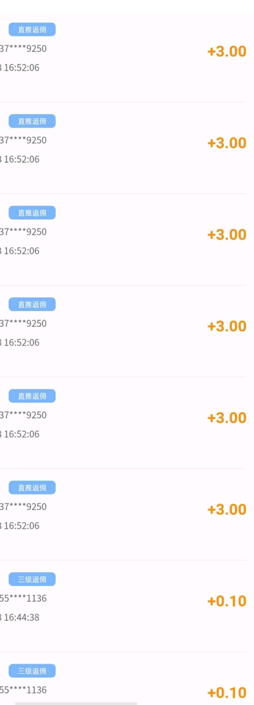Click the +3.00 amount in the first record

tap(227, 51)
